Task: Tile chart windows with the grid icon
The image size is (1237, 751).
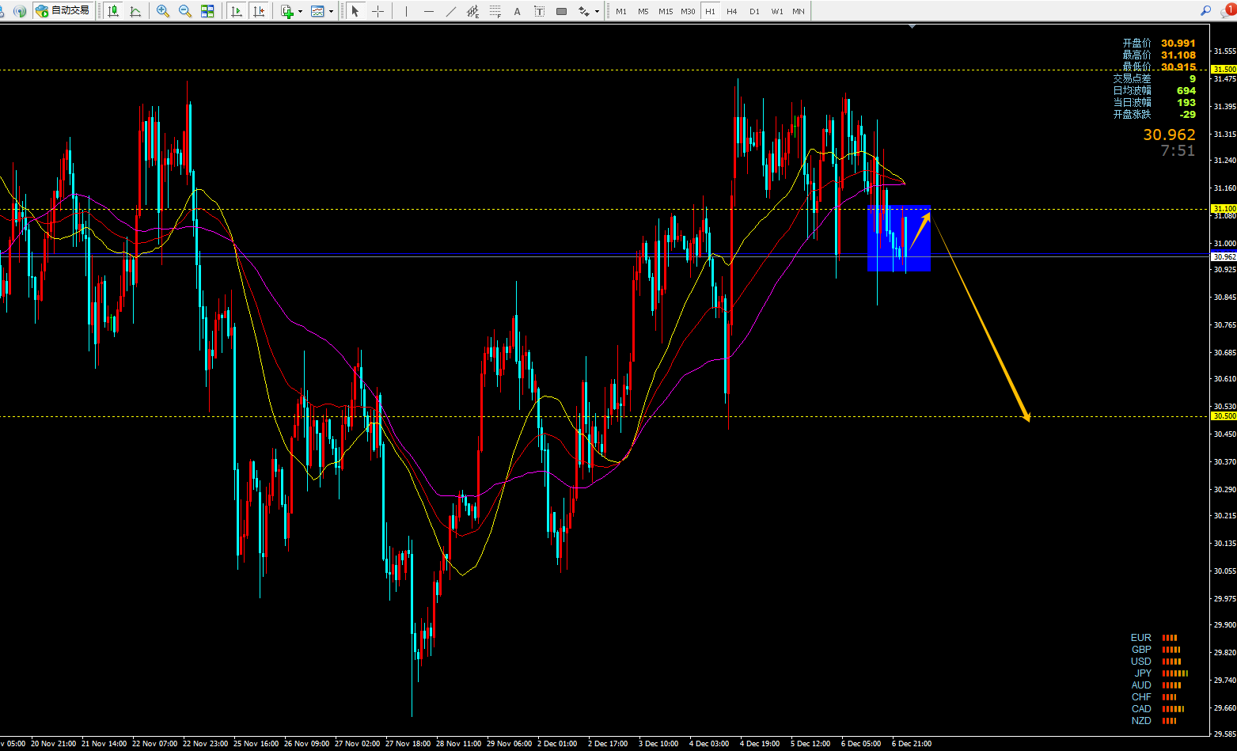Action: tap(207, 11)
